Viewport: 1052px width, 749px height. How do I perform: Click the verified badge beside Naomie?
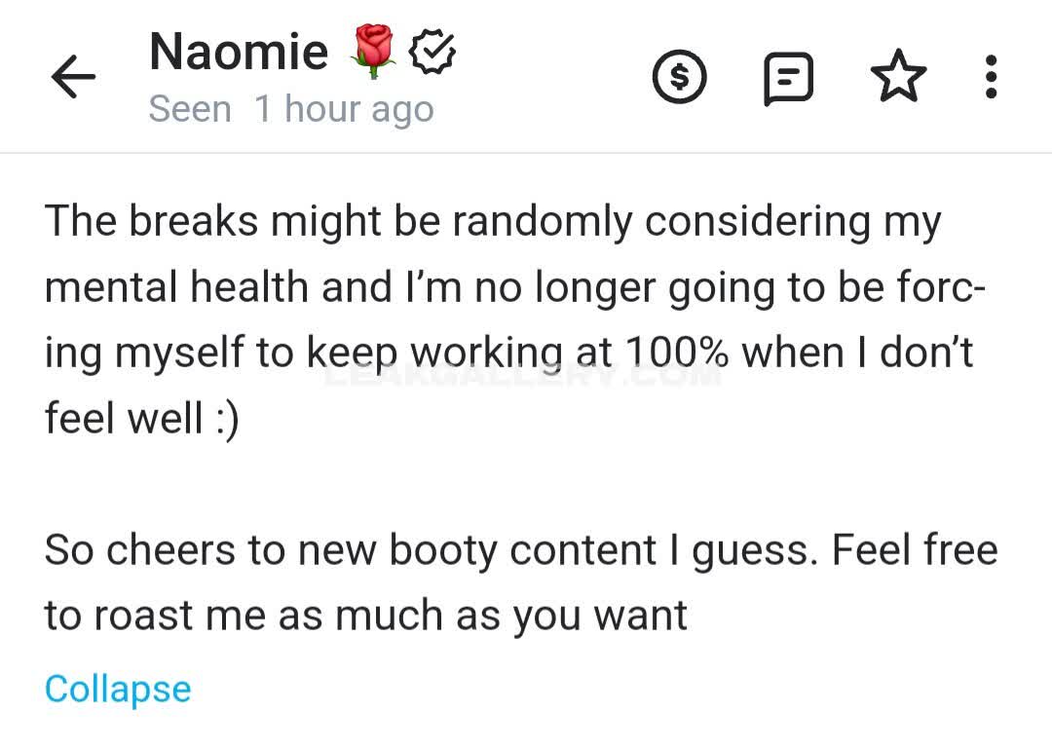432,51
